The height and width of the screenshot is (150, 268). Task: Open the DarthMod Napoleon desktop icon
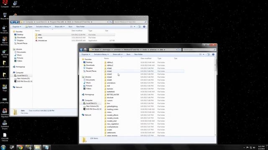5,113
